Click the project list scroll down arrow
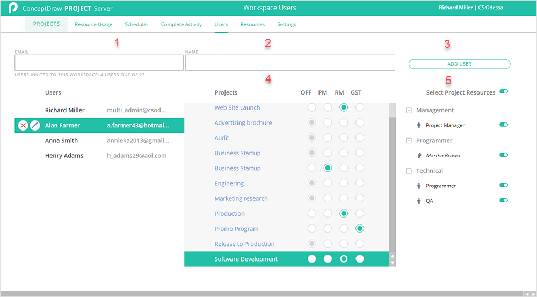This screenshot has height=297, width=537. (393, 263)
